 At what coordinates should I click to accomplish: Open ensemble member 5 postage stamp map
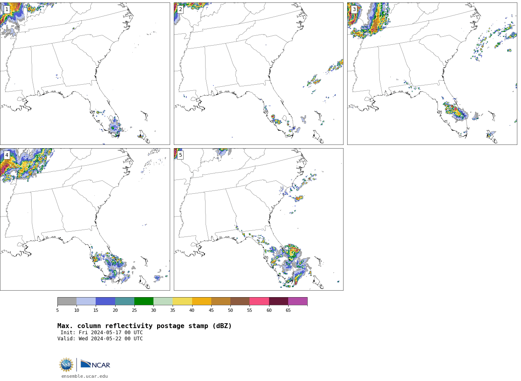click(x=258, y=219)
